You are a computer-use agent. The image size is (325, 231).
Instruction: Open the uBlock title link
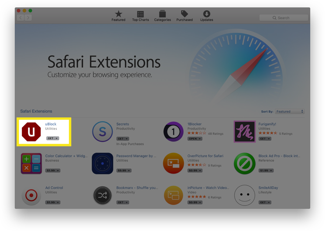[x=51, y=124]
